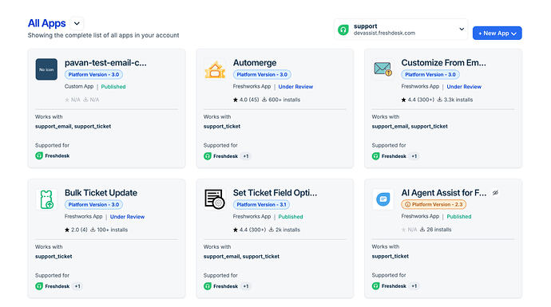Click the New App button

tap(497, 33)
